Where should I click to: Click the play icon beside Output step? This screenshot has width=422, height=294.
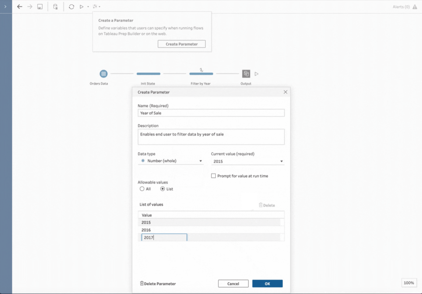pyautogui.click(x=257, y=74)
